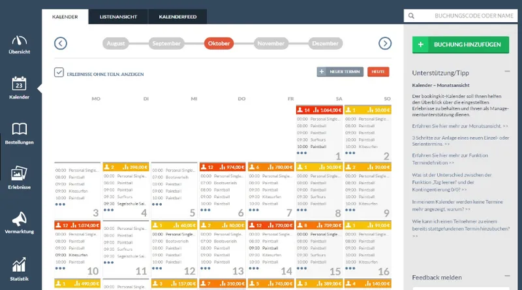Select the Dezember month pill
This screenshot has width=522, height=290.
pos(325,43)
